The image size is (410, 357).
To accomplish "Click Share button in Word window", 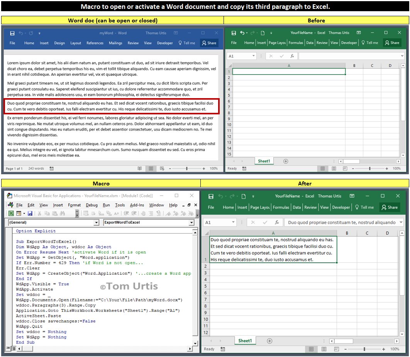I will (x=209, y=43).
